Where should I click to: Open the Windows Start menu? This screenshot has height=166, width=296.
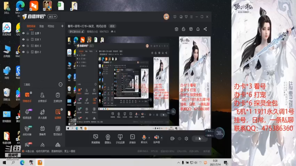coord(4,162)
